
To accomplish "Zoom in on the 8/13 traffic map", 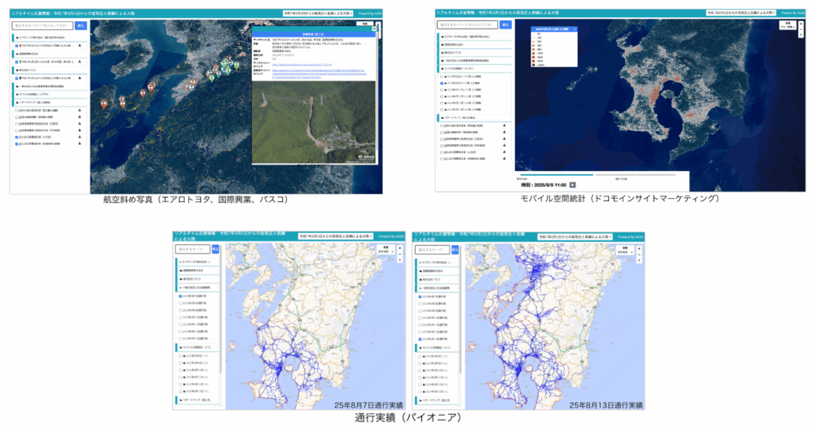I will [637, 247].
